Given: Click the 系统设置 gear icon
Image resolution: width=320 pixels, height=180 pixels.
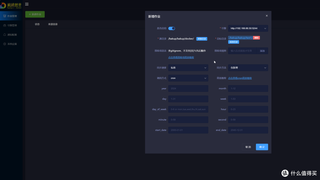Looking at the screenshot, I should [5, 44].
